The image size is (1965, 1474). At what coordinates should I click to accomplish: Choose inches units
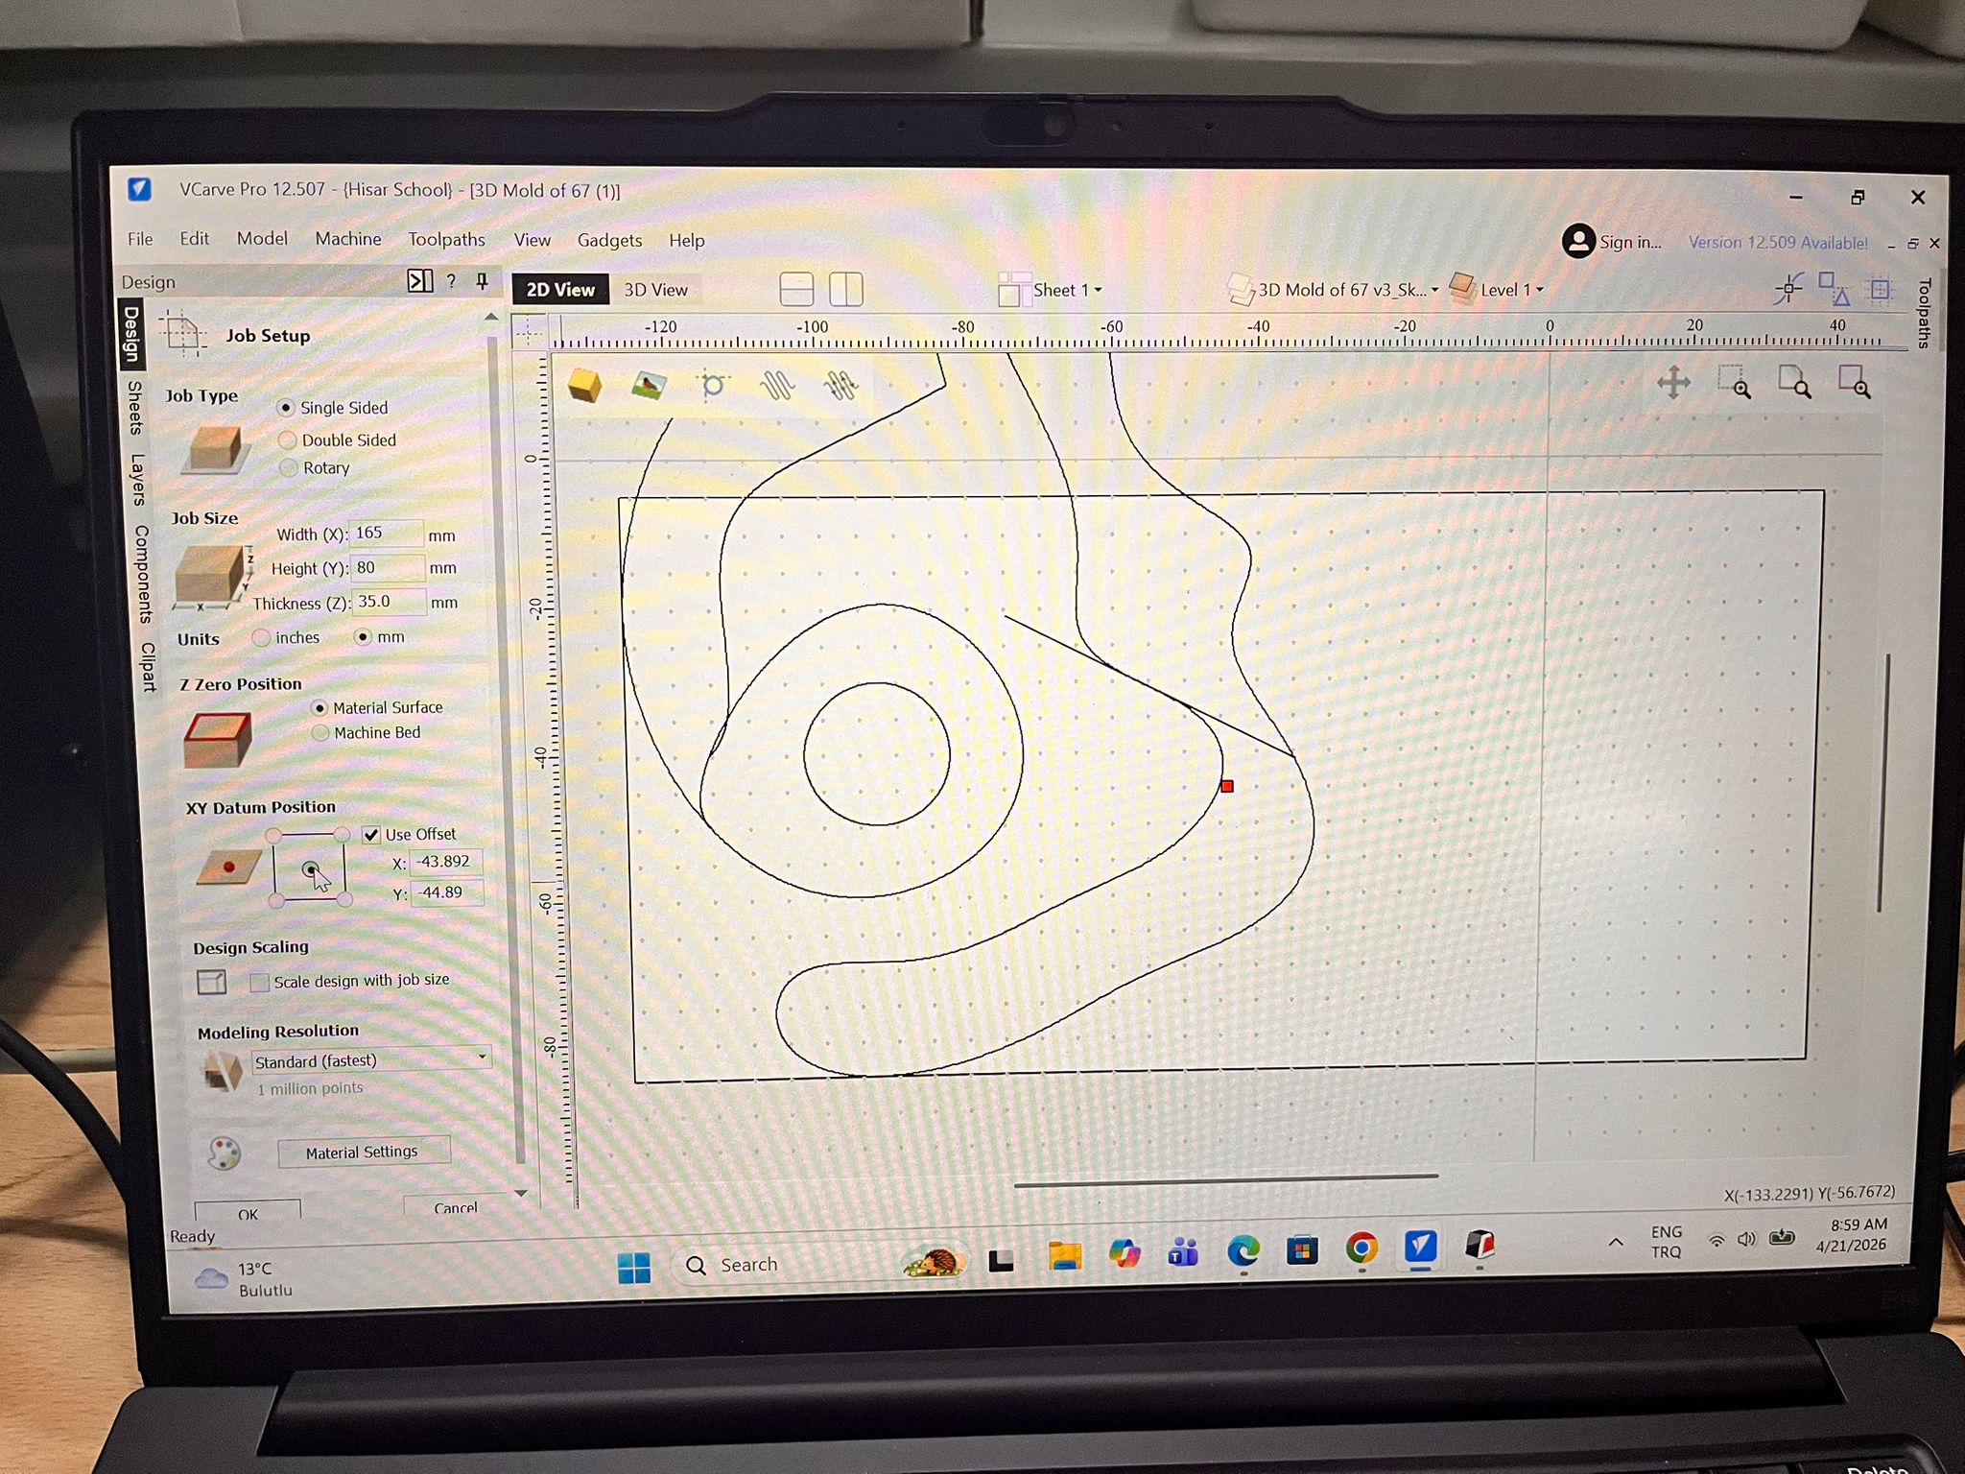[261, 637]
